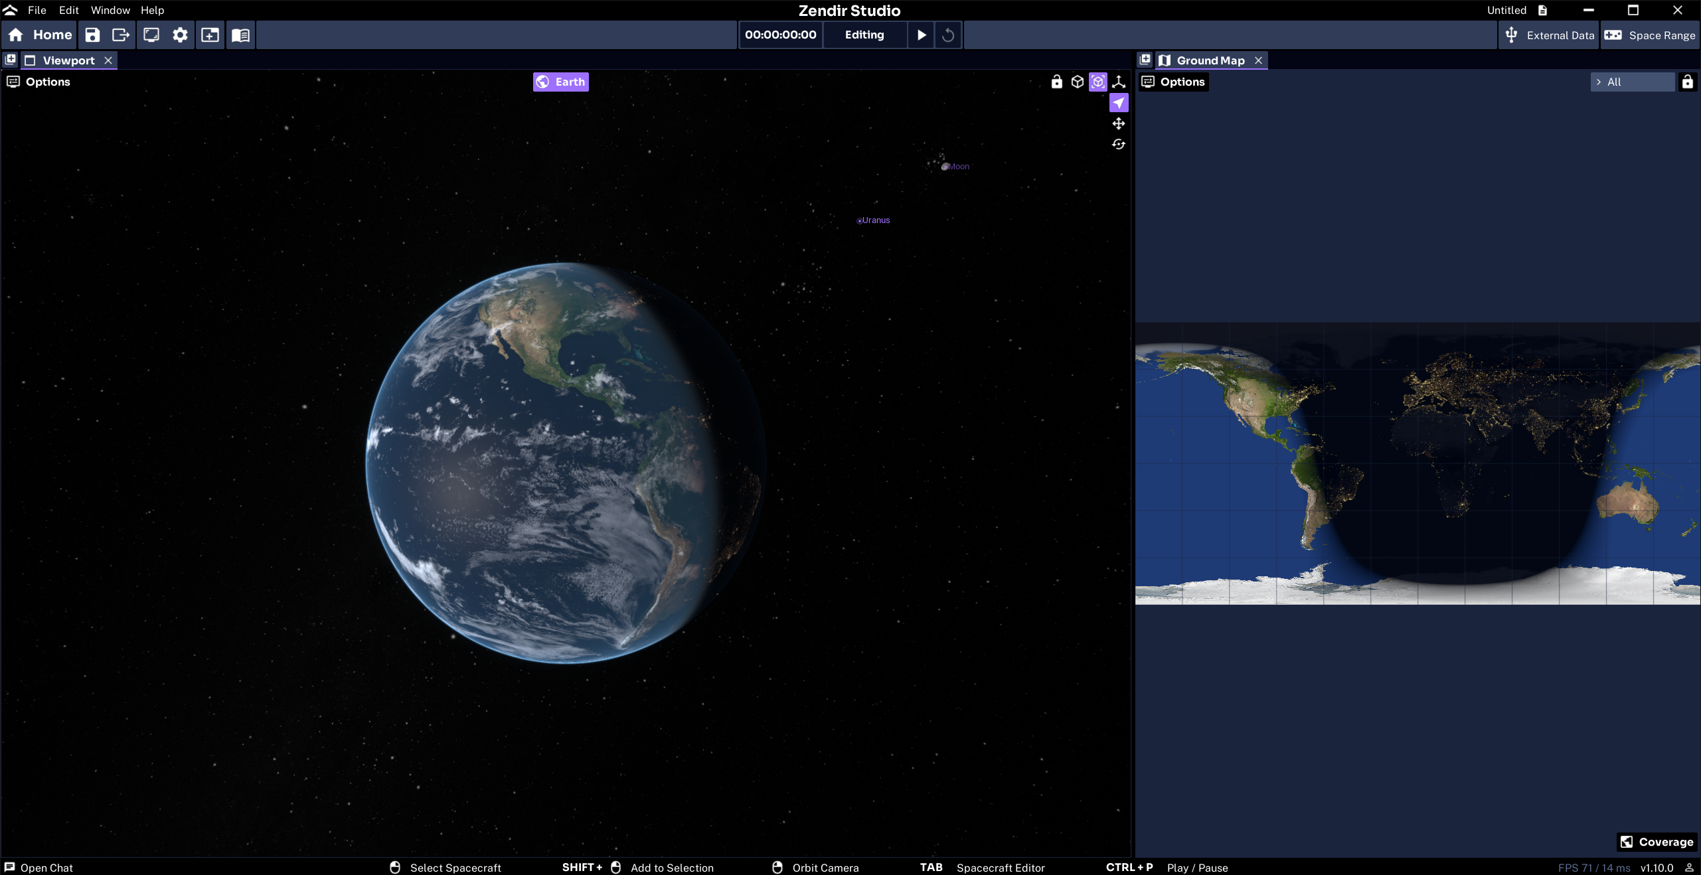Reset the simulation with the circular arrow
Screen dimensions: 1701x875
click(948, 35)
